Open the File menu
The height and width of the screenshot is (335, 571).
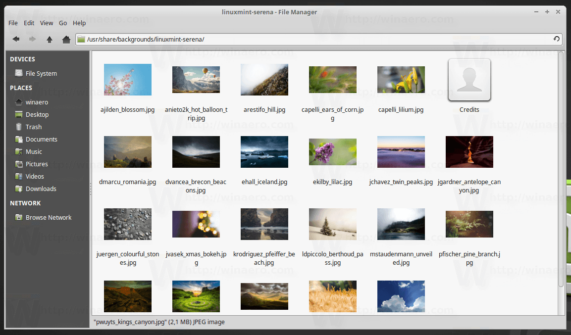13,23
